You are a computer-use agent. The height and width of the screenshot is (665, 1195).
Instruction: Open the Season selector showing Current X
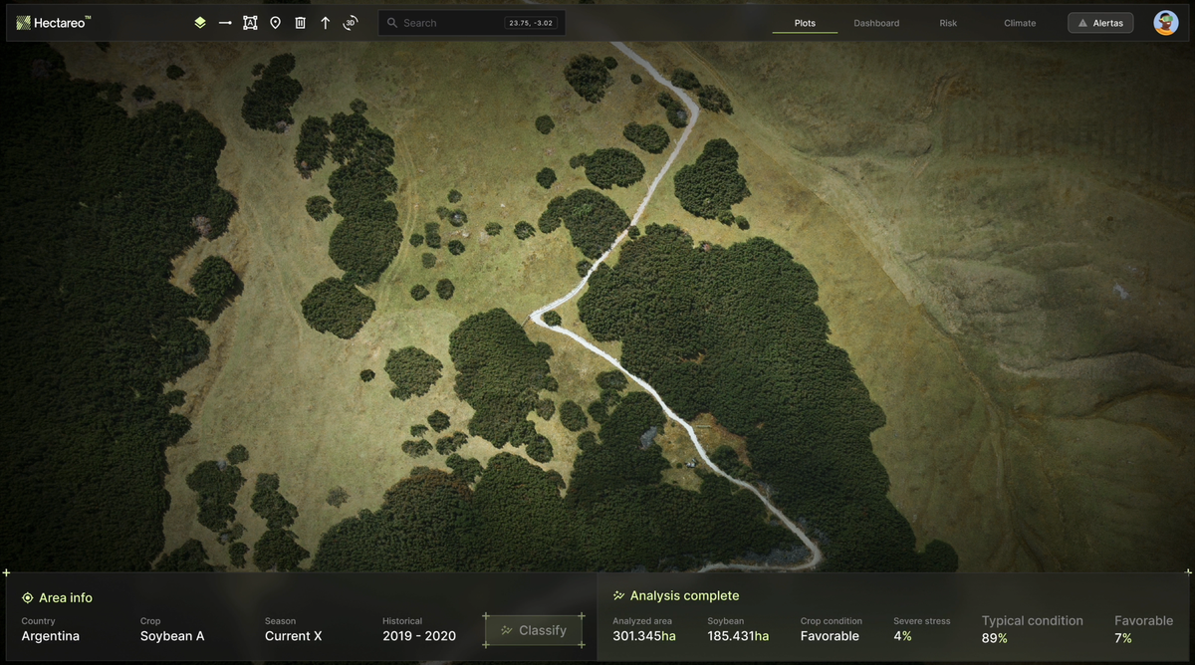point(293,636)
